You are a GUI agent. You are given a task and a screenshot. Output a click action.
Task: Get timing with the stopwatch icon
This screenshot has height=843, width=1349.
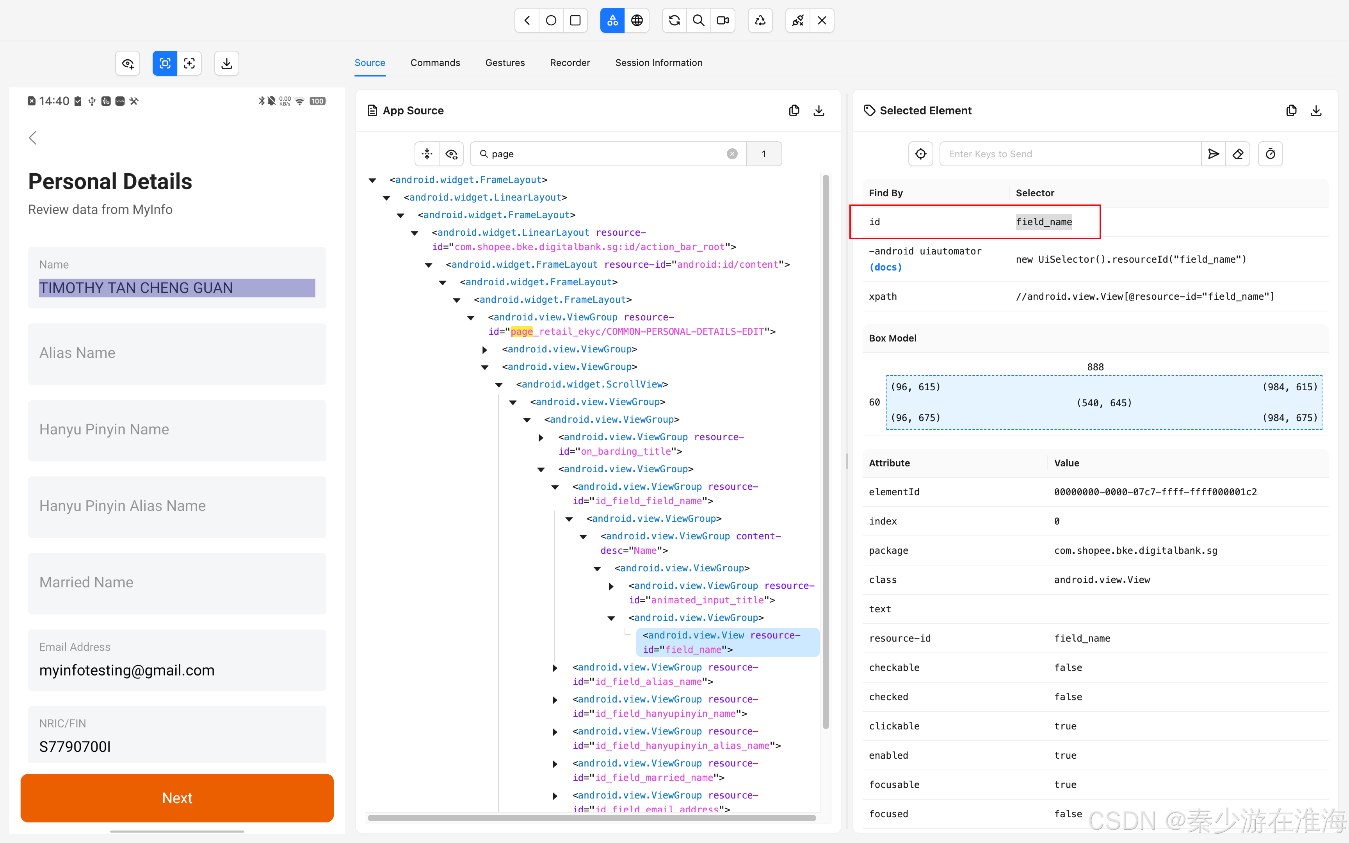coord(1271,154)
